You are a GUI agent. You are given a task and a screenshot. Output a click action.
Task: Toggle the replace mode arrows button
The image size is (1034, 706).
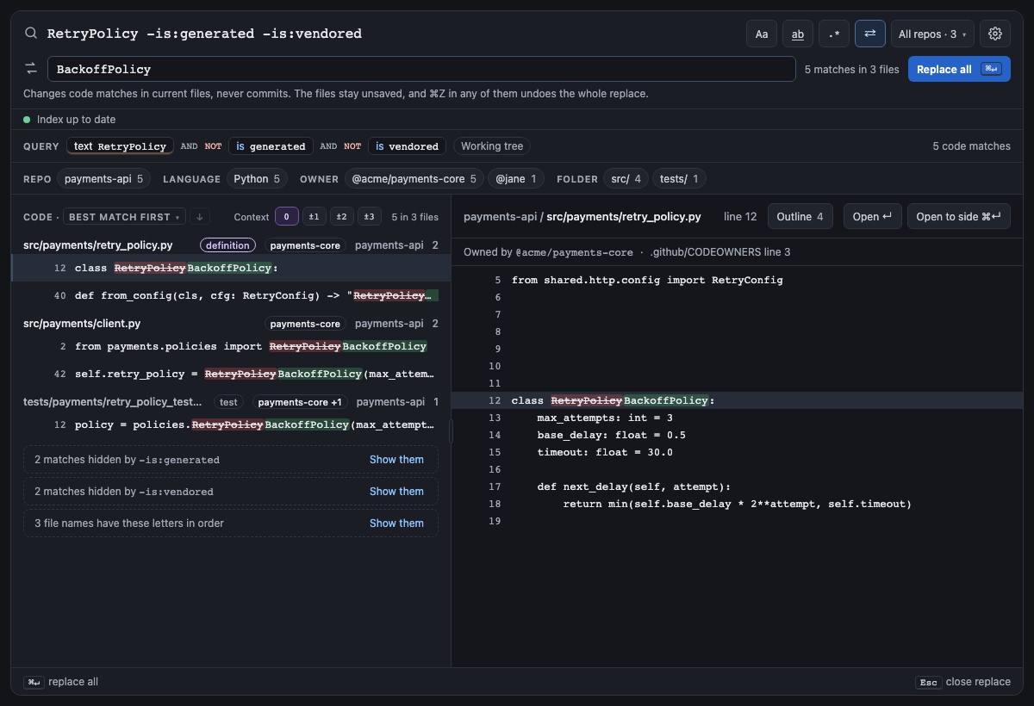coord(870,34)
